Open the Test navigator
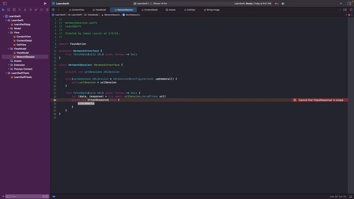This screenshot has height=199, width=354. pyautogui.click(x=31, y=10)
